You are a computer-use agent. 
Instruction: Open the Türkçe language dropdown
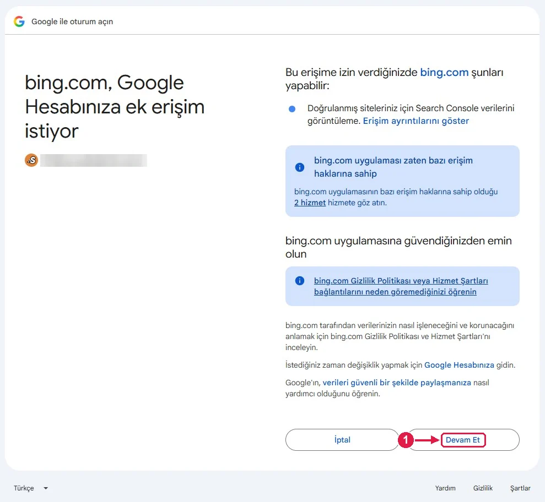31,488
